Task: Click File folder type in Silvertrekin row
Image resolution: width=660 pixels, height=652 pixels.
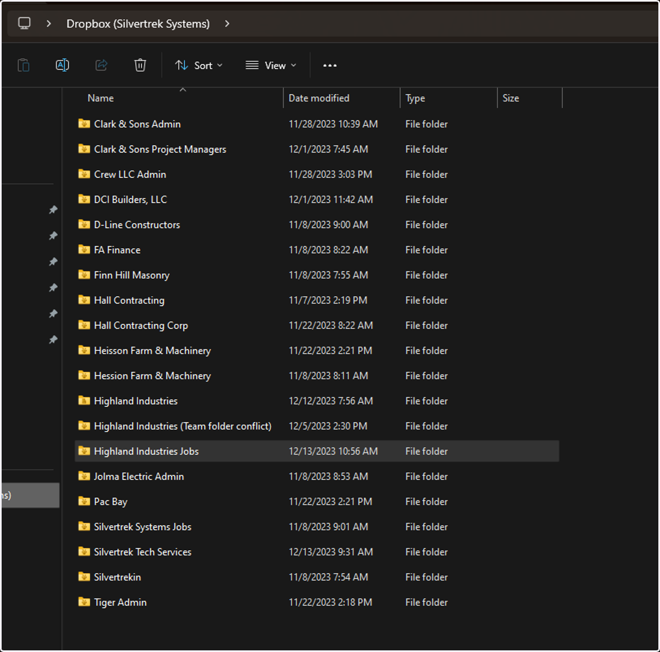Action: pyautogui.click(x=426, y=577)
